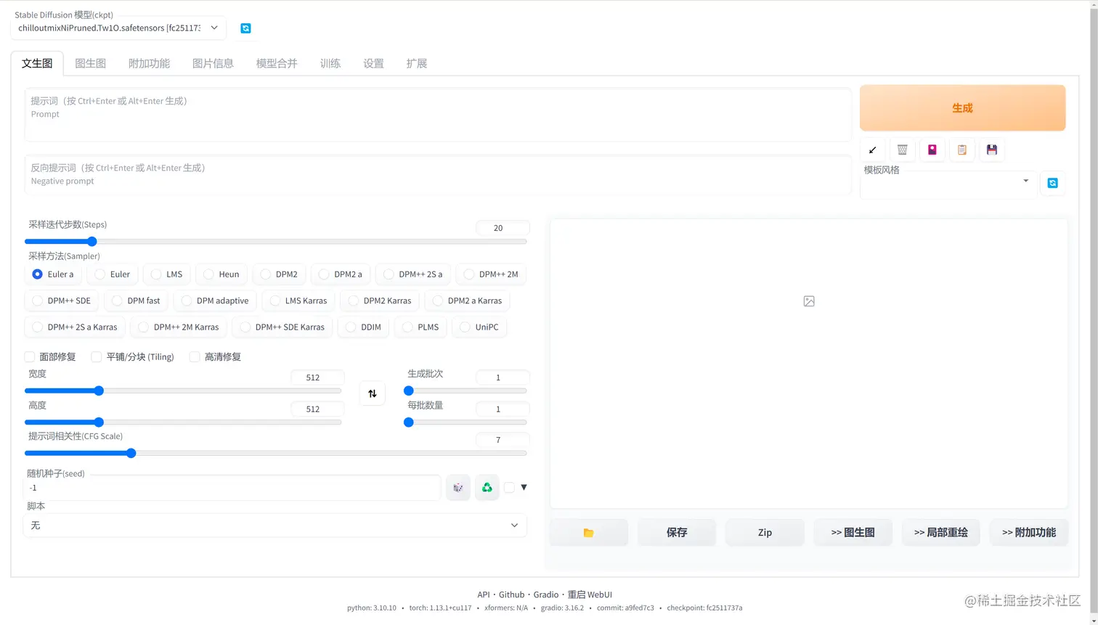The width and height of the screenshot is (1098, 625).
Task: Click the CFG Scale value field showing 7
Action: (x=503, y=440)
